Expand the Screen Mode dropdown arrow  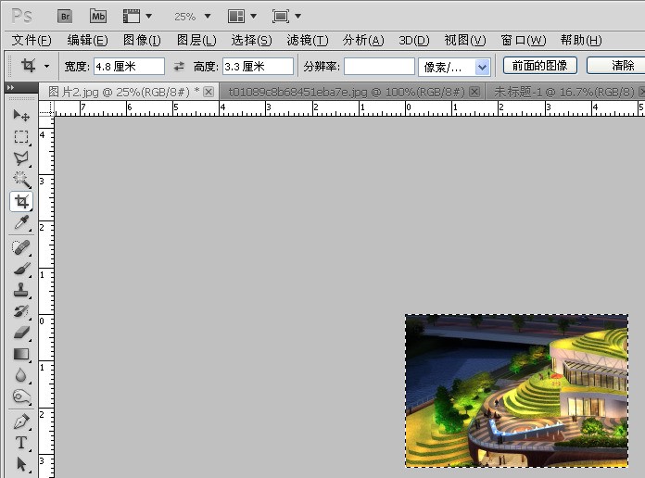[297, 17]
